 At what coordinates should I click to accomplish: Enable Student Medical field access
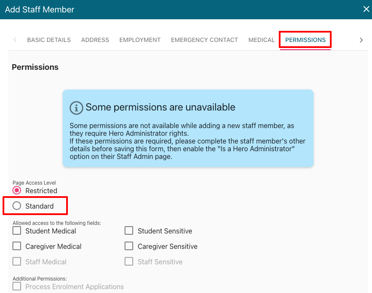(17, 231)
